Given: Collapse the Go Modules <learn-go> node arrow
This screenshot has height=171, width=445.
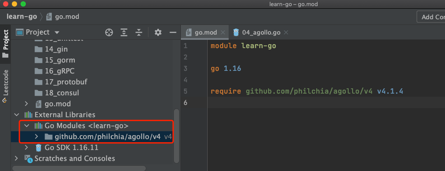Looking at the screenshot, I should pyautogui.click(x=26, y=126).
